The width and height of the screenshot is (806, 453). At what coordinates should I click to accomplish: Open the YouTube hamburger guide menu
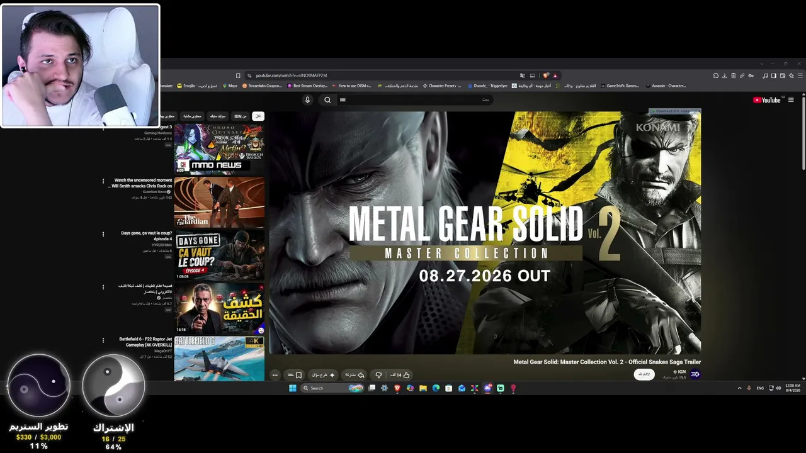coord(791,100)
